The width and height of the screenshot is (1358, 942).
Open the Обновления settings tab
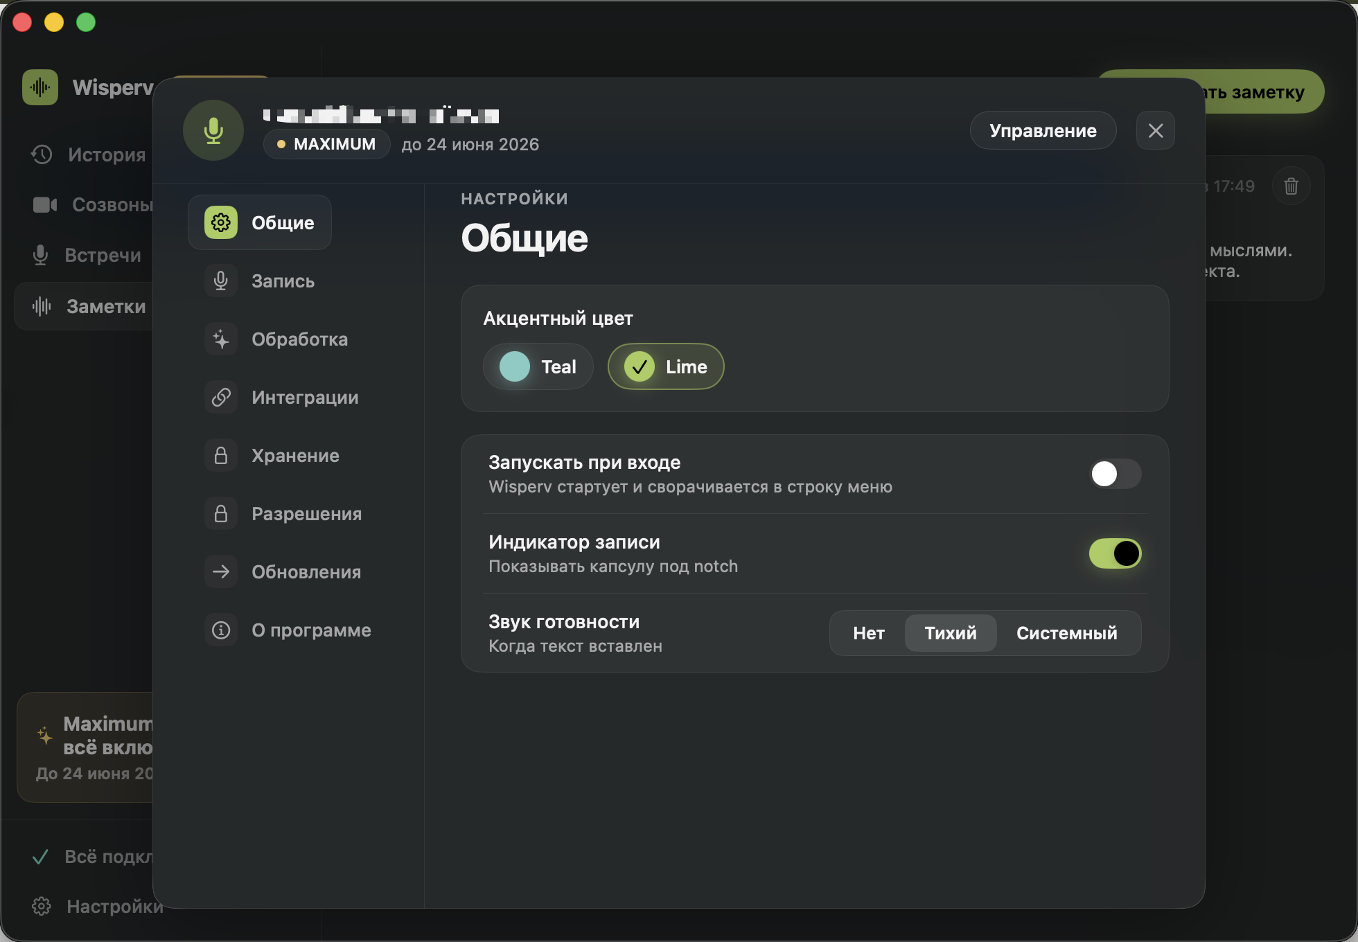click(283, 571)
